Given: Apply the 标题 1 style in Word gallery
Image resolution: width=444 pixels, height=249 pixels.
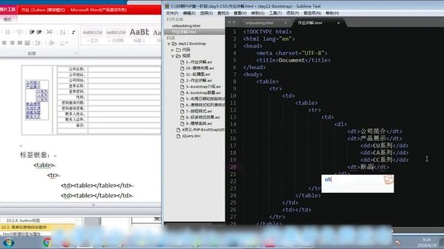Looking at the screenshot, I should pyautogui.click(x=139, y=36).
